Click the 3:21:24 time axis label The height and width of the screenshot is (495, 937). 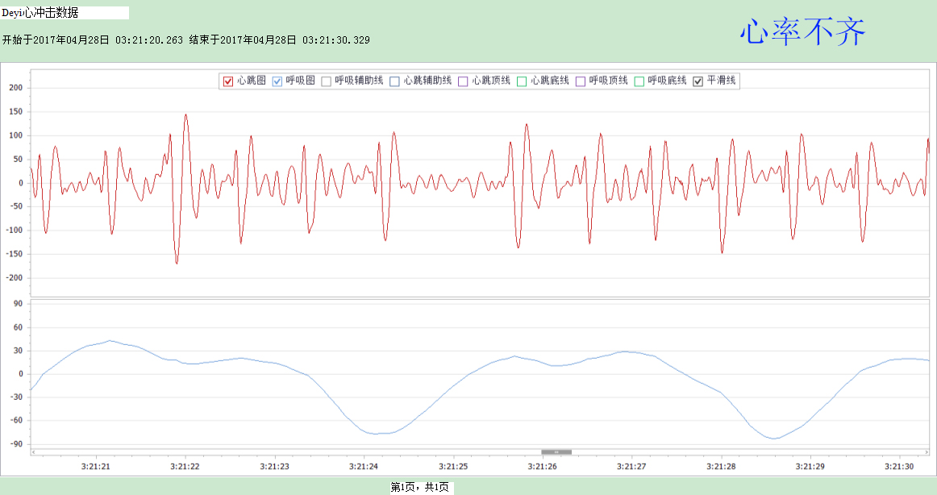(364, 466)
